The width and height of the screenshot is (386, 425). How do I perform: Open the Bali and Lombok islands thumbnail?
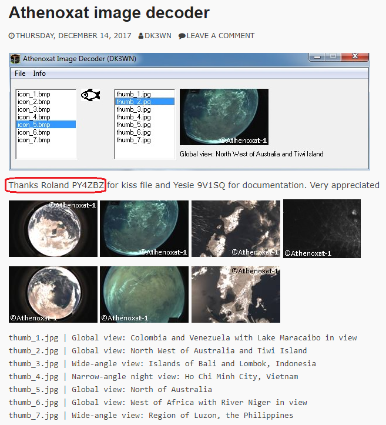[236, 229]
